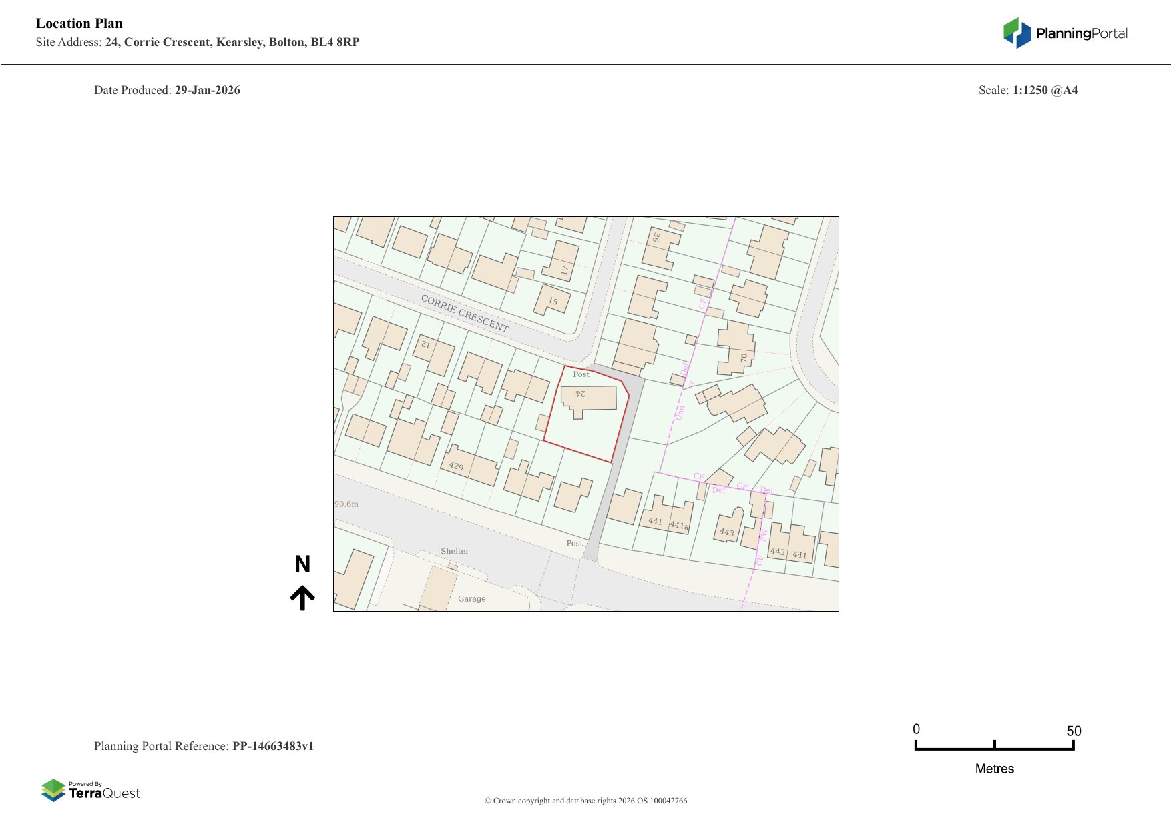The width and height of the screenshot is (1171, 828).
Task: Click the Shelter map label
Action: point(455,551)
